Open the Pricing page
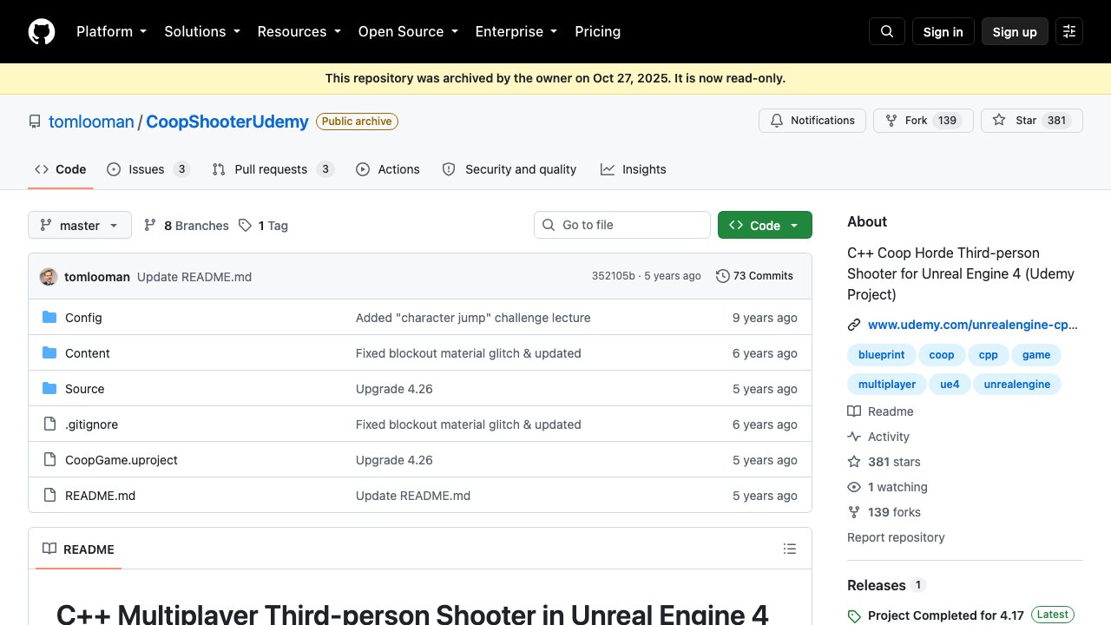Screen dimensions: 1111x625 coord(598,31)
